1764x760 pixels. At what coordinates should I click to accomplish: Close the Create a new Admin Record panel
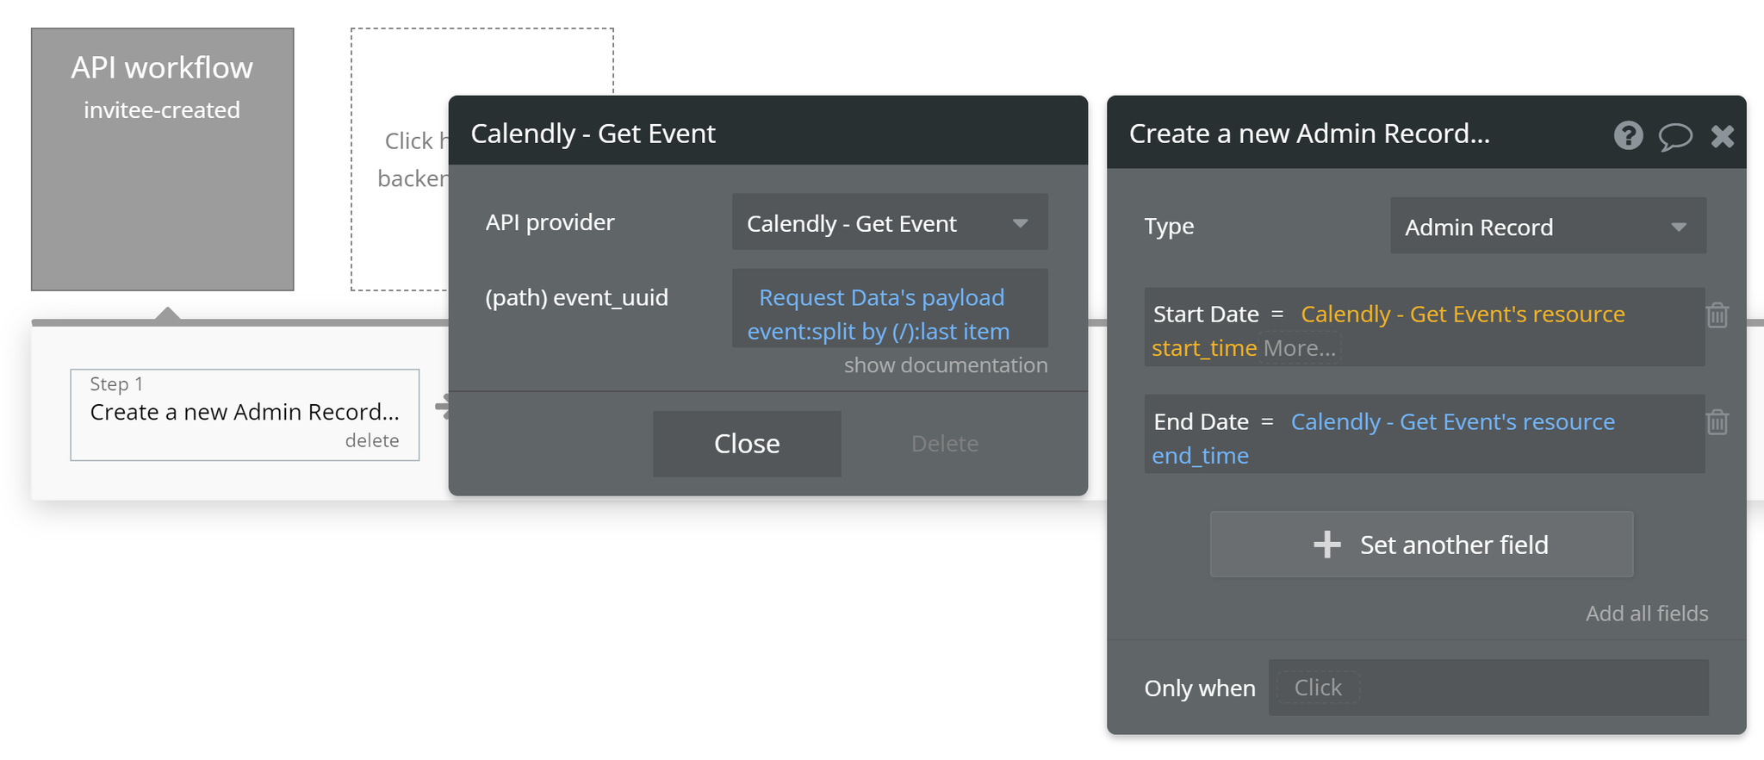coord(1723,136)
